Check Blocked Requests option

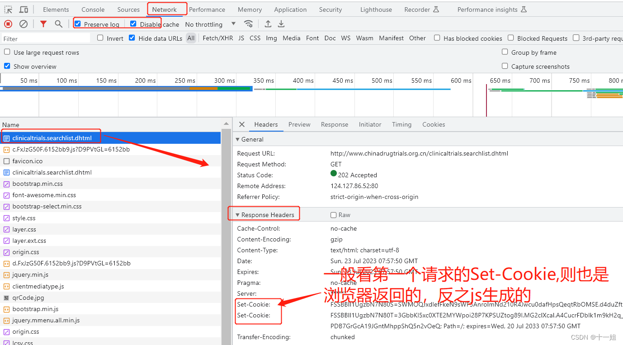pyautogui.click(x=511, y=38)
